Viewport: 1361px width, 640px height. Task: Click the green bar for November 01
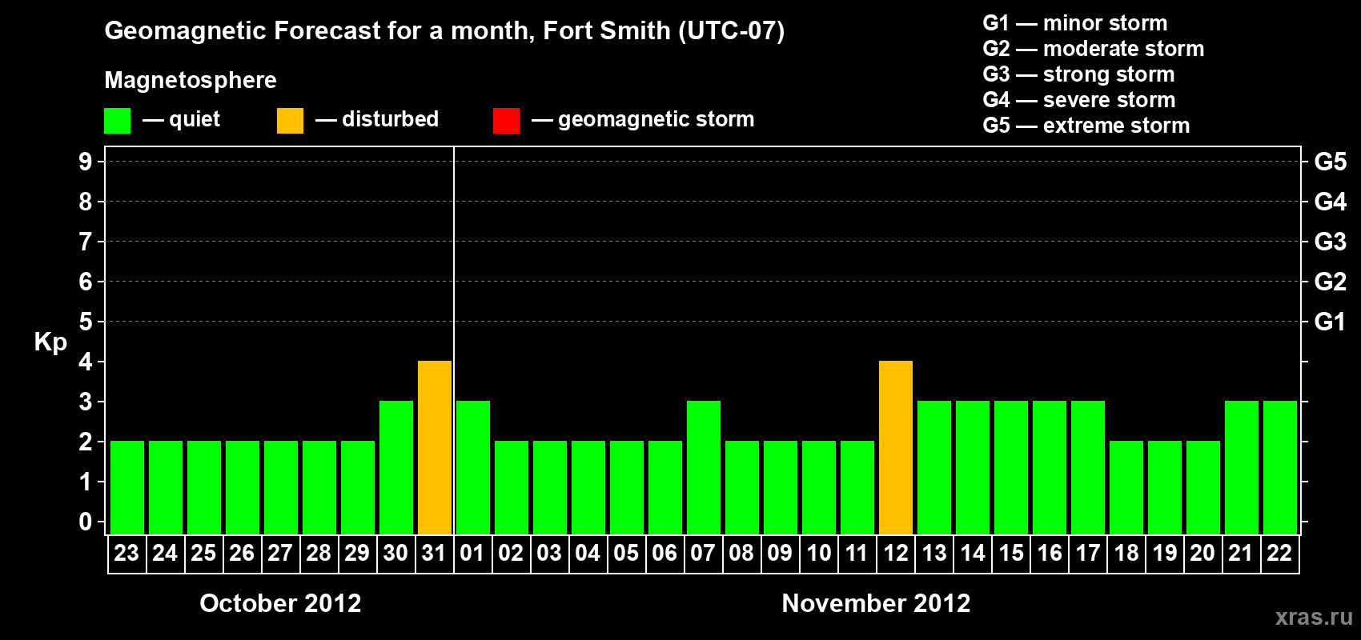pos(473,468)
